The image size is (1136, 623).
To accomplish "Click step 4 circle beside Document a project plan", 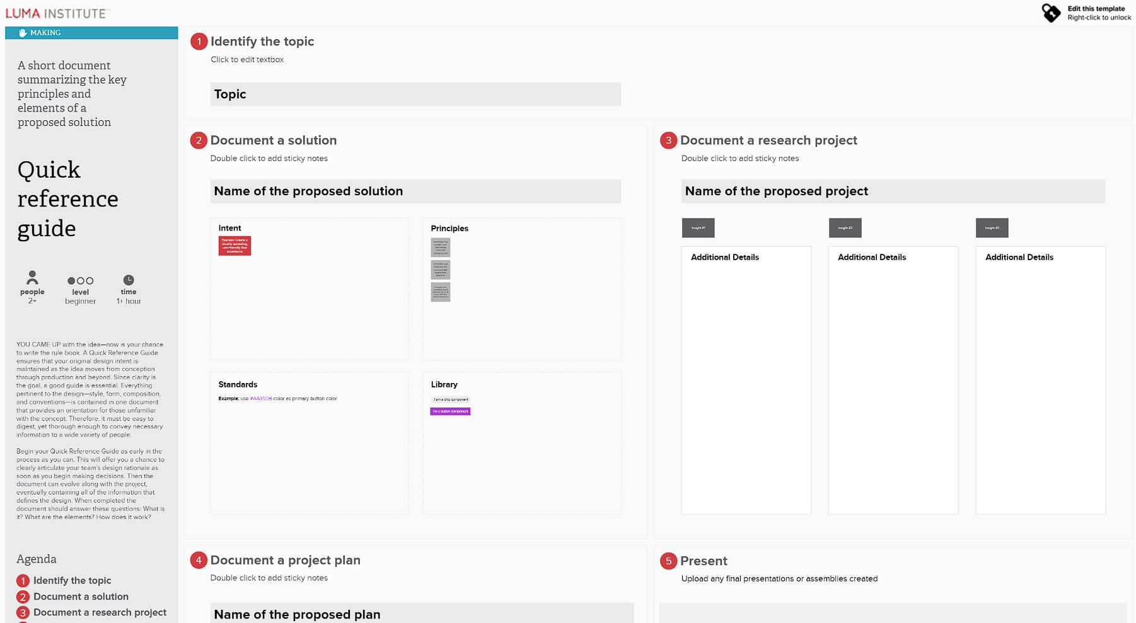I will 199,560.
